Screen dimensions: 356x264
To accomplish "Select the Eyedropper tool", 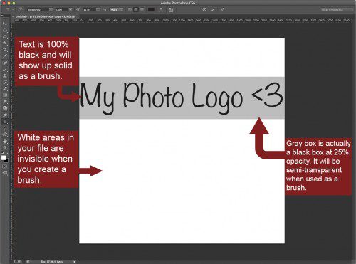I will [4, 56].
